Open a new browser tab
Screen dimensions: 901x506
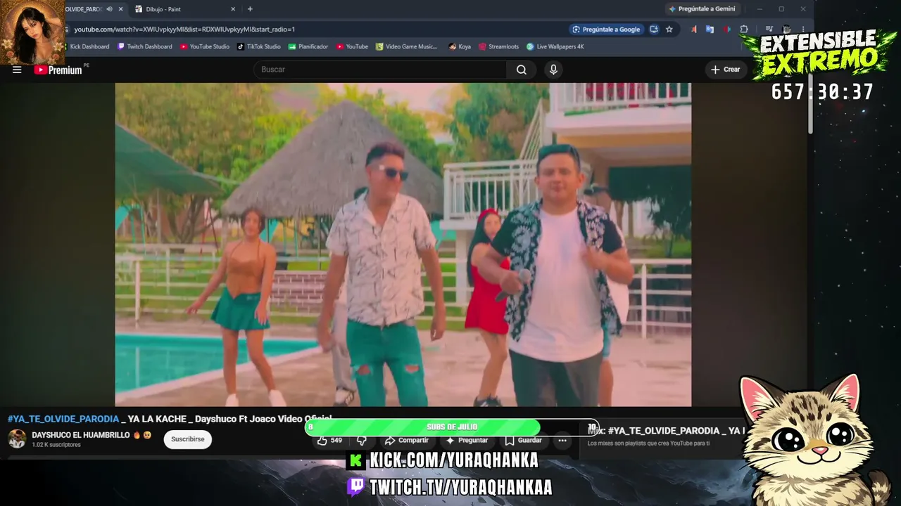pos(250,9)
